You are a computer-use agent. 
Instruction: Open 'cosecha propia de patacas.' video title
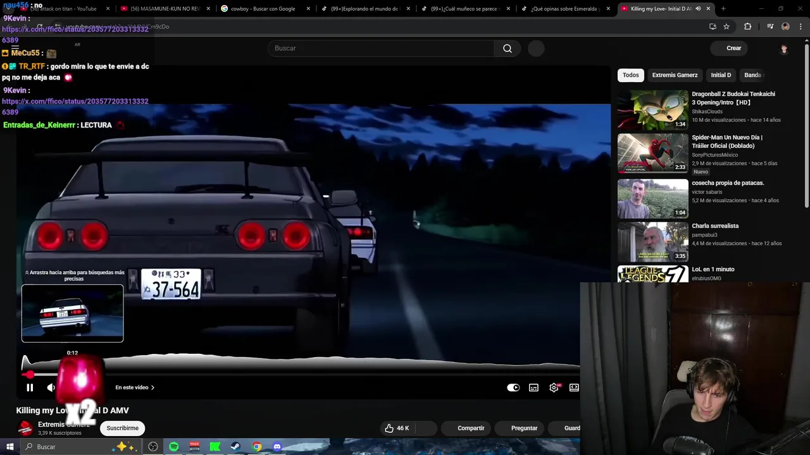coord(728,183)
